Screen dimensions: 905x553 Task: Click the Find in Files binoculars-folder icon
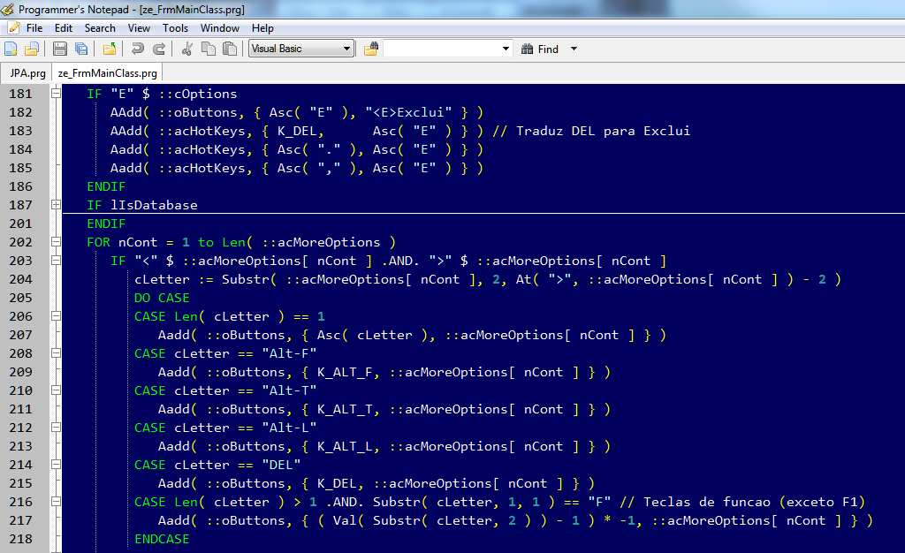(x=371, y=49)
